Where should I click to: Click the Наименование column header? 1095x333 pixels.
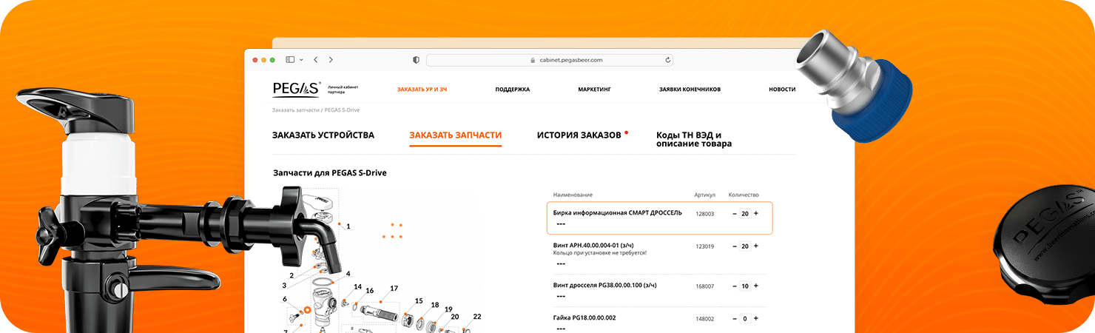pyautogui.click(x=573, y=195)
